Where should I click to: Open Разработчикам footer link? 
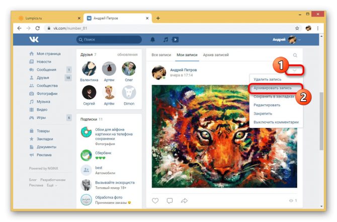pos(53,180)
